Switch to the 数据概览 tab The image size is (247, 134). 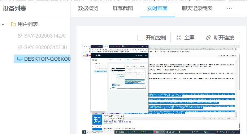click(88, 8)
